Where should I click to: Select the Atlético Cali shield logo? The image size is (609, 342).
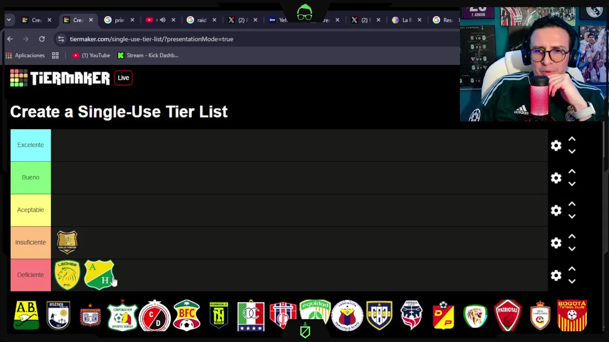tap(59, 315)
